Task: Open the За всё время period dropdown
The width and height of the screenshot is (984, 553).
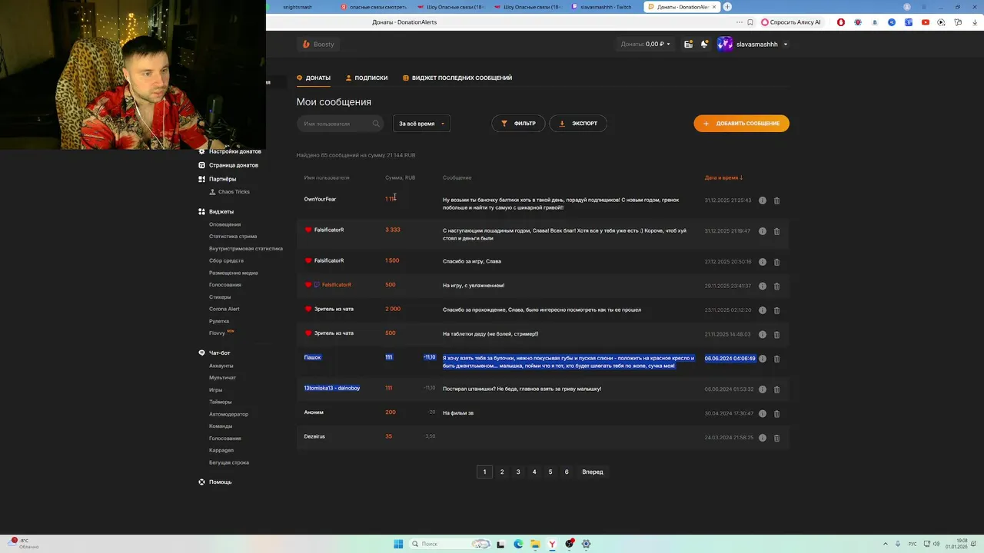Action: coord(421,124)
